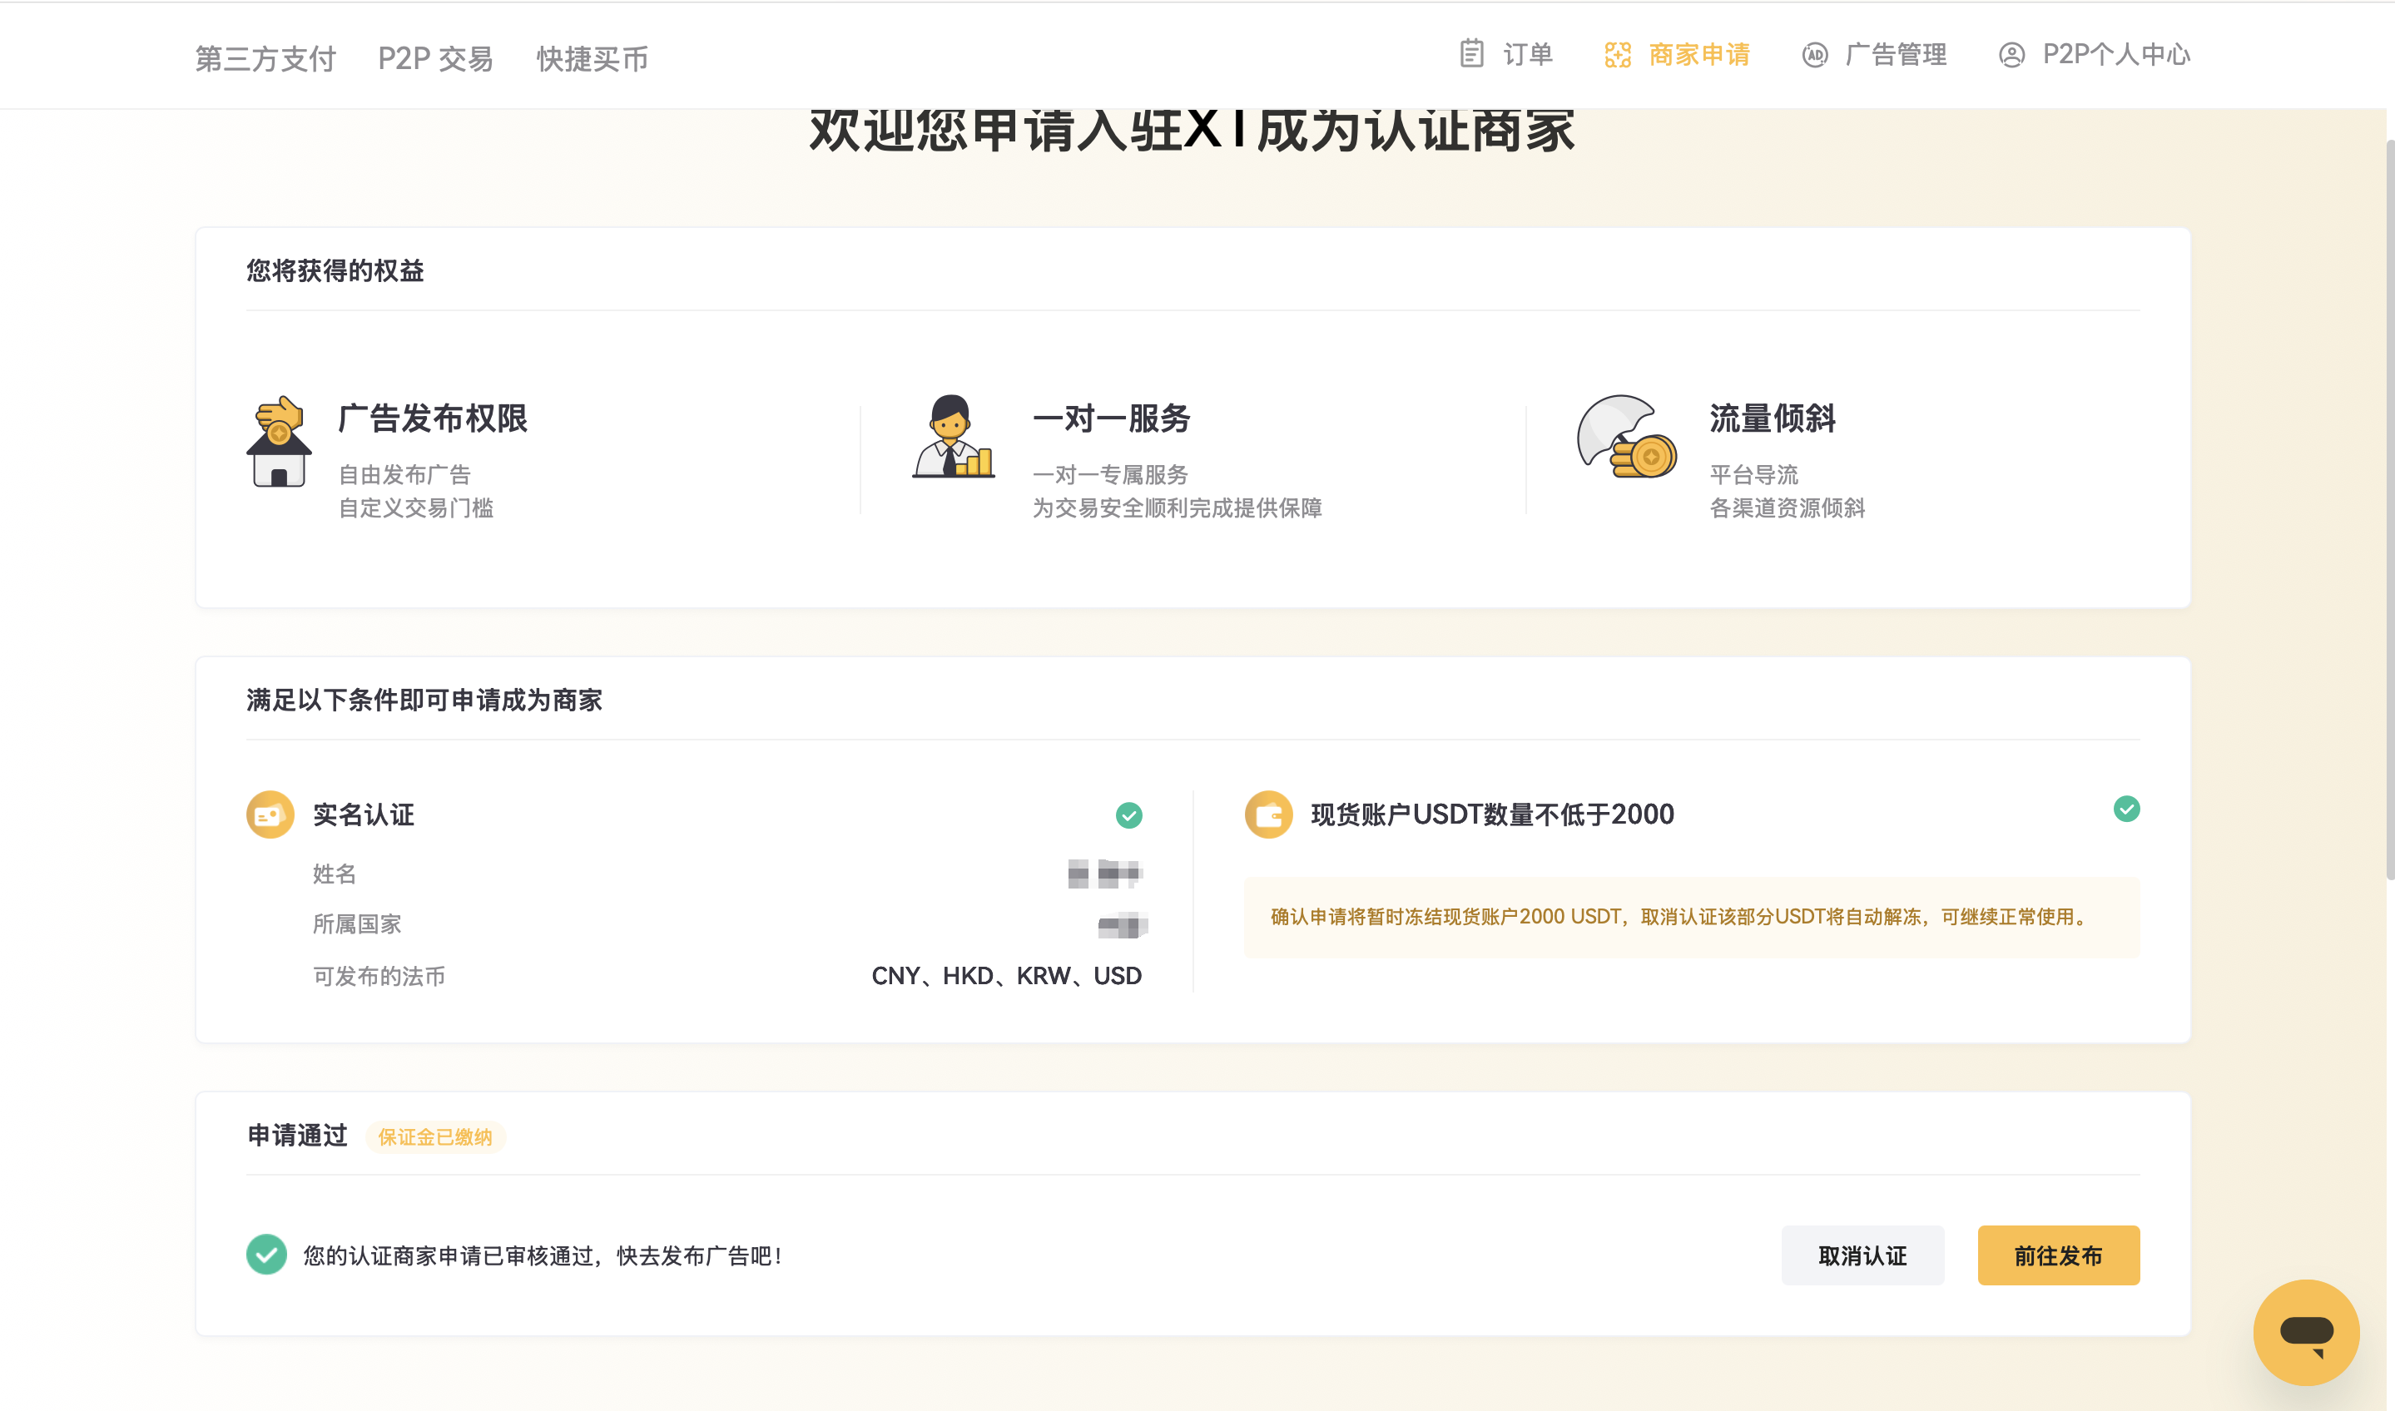Click the green check next to approval message
The image size is (2395, 1411).
click(266, 1254)
